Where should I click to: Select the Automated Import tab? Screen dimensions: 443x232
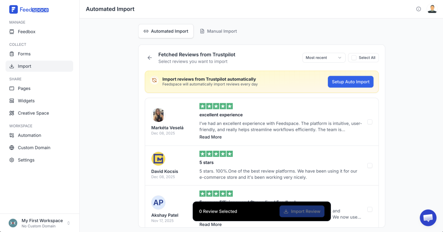pos(166,31)
